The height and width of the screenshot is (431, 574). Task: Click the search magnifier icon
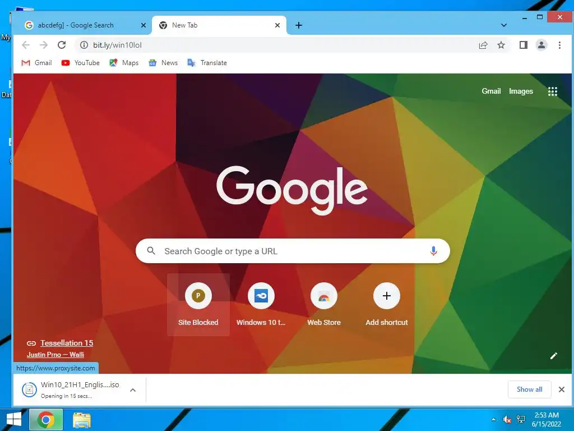click(151, 251)
